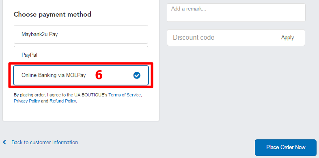Click into the Discount code field
Viewport: 319px width, 158px height.
(x=218, y=38)
